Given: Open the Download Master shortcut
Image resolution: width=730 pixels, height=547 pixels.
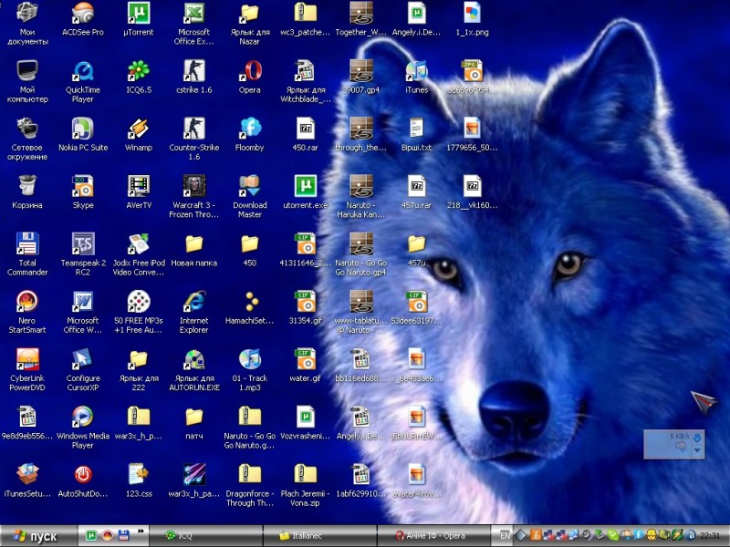Looking at the screenshot, I should coord(249,187).
